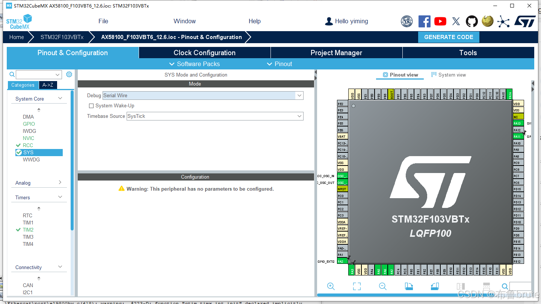Switch to the A->Z list tab

coord(48,85)
